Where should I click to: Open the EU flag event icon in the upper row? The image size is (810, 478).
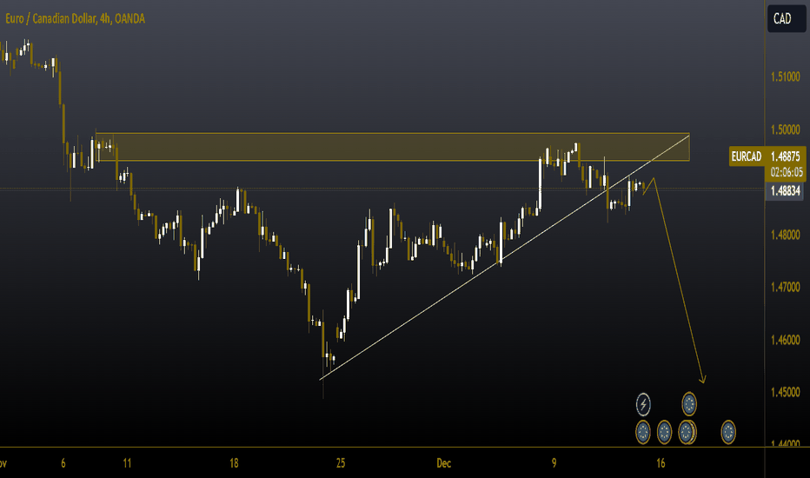click(x=689, y=404)
